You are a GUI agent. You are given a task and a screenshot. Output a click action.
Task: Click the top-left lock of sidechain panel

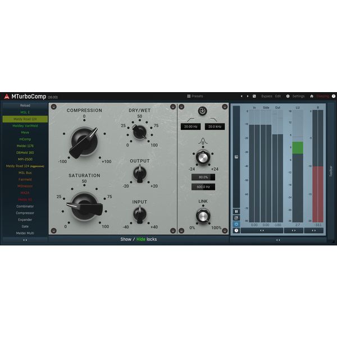pos(181,107)
